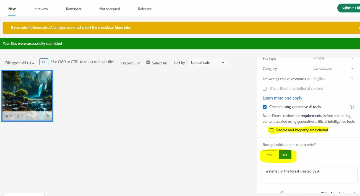The height and width of the screenshot is (196, 360).
Task: Select the waterfall image thumbnail
Action: point(27,95)
